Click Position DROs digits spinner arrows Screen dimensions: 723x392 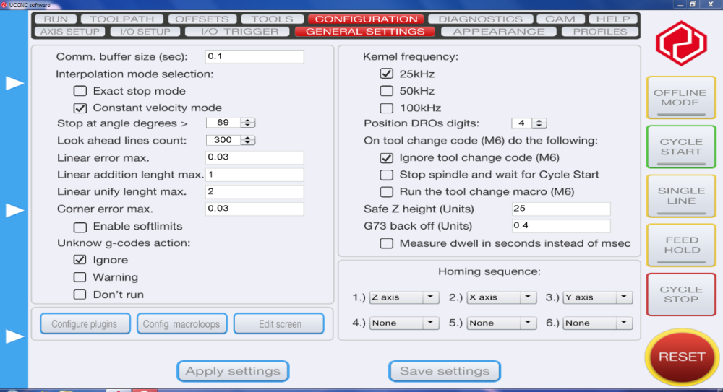pyautogui.click(x=539, y=123)
